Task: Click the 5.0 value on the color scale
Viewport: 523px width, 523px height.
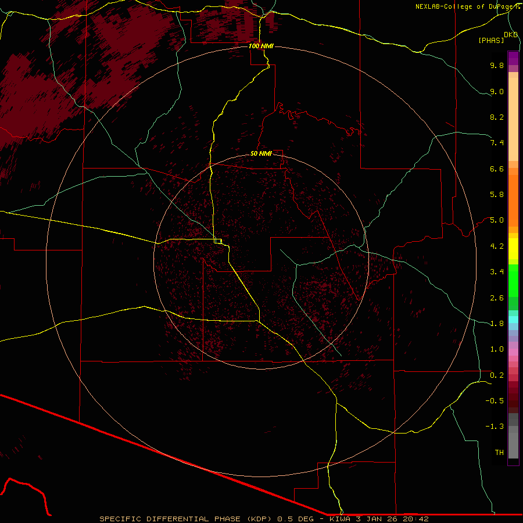Action: click(497, 220)
